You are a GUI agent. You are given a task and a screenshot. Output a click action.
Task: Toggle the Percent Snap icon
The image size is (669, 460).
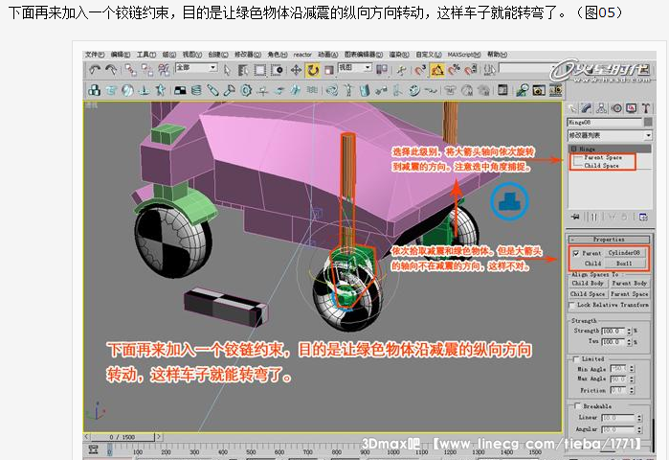454,70
